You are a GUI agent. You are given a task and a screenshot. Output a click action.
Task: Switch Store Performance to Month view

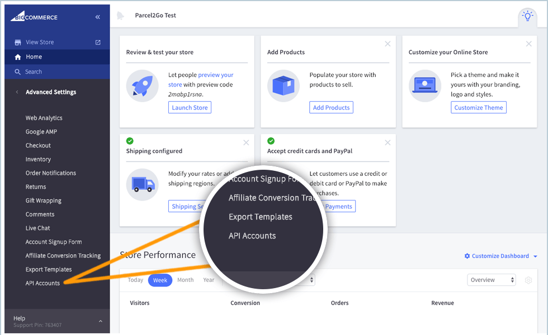pos(185,280)
